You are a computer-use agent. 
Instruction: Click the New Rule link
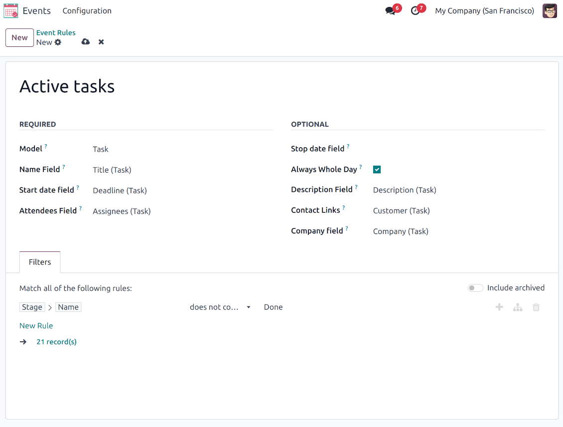tap(36, 326)
